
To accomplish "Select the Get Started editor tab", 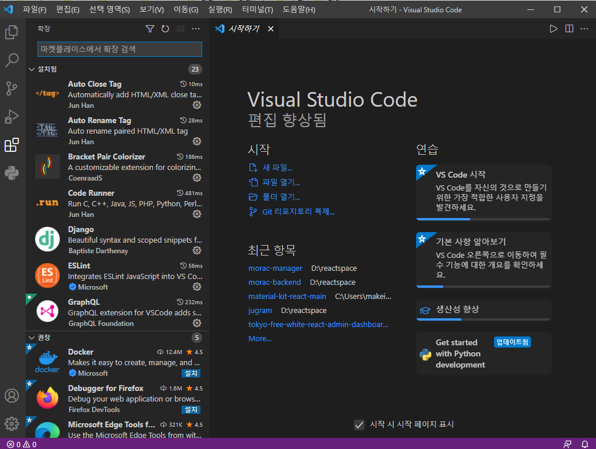I will tap(244, 29).
